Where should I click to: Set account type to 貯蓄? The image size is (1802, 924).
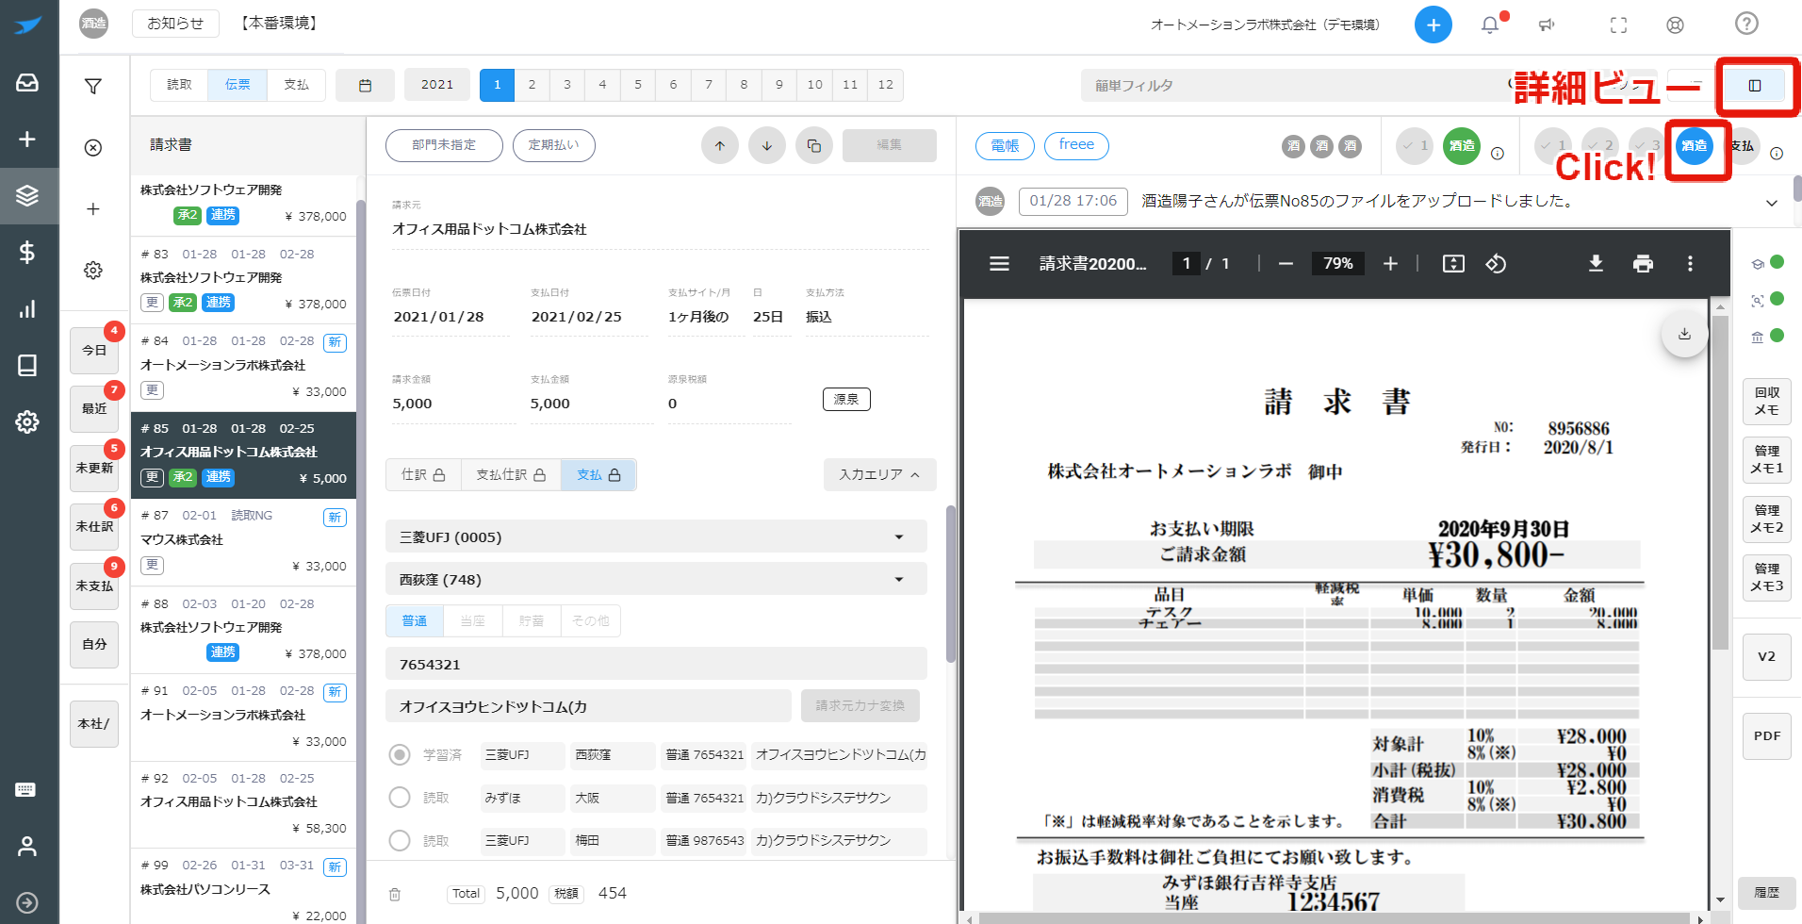(x=532, y=621)
